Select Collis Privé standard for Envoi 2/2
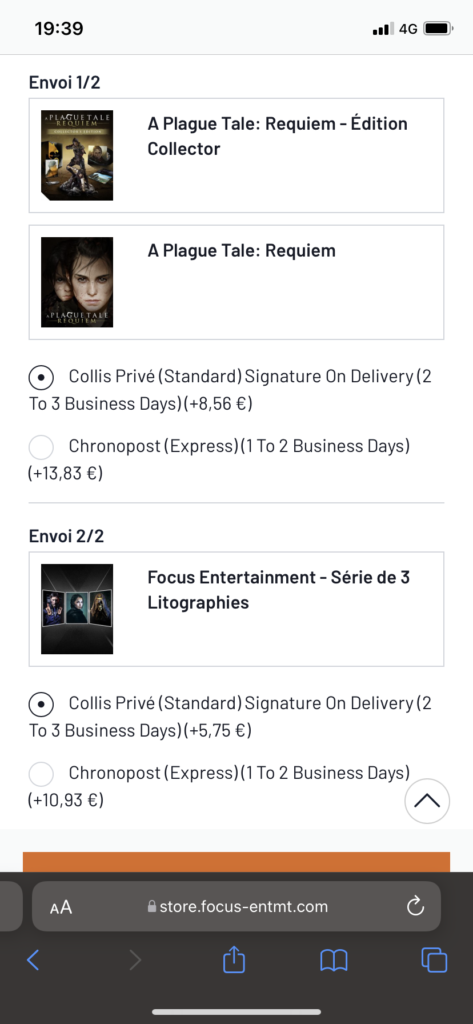Screen dimensions: 473x1024 click(41, 704)
